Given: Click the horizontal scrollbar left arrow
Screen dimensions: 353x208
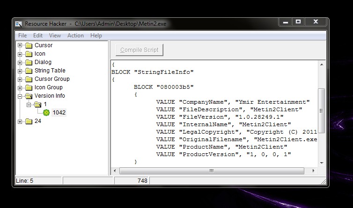Looking at the screenshot, I should pyautogui.click(x=115, y=171).
